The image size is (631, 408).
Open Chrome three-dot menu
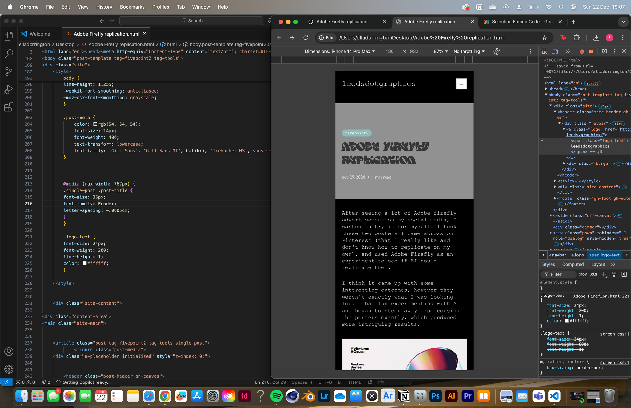click(x=623, y=38)
